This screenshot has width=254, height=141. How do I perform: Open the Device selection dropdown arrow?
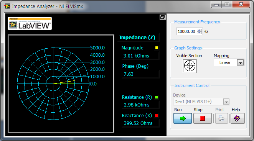tap(226, 102)
